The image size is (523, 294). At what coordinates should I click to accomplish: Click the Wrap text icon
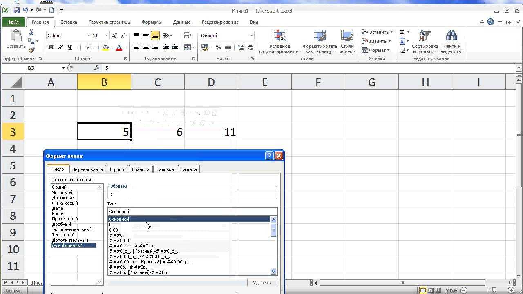point(188,36)
